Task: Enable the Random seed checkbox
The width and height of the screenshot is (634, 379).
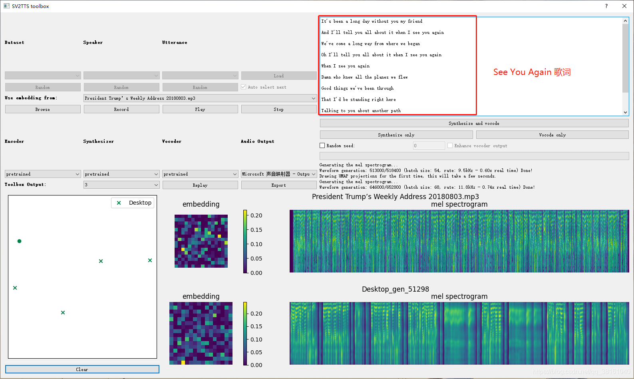Action: click(322, 146)
